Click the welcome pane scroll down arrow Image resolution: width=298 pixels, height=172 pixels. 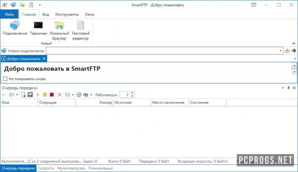tap(294, 72)
